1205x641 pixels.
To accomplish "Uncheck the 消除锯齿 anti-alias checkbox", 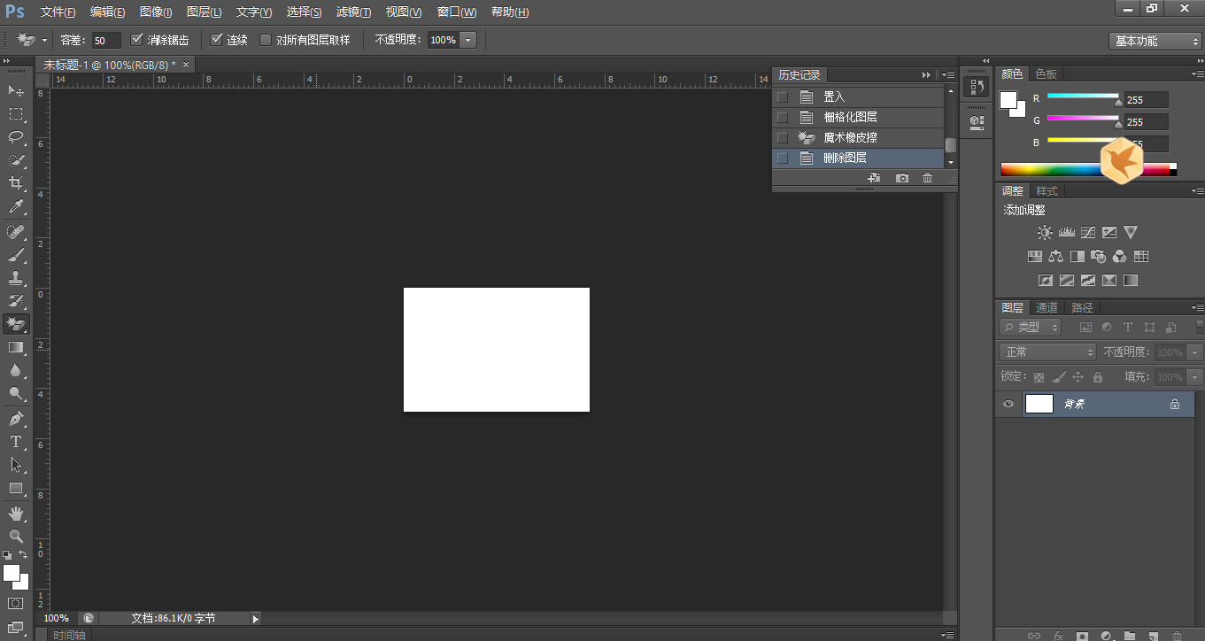I will (x=136, y=40).
